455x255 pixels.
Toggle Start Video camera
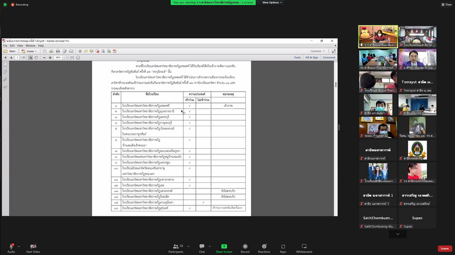[x=33, y=248]
